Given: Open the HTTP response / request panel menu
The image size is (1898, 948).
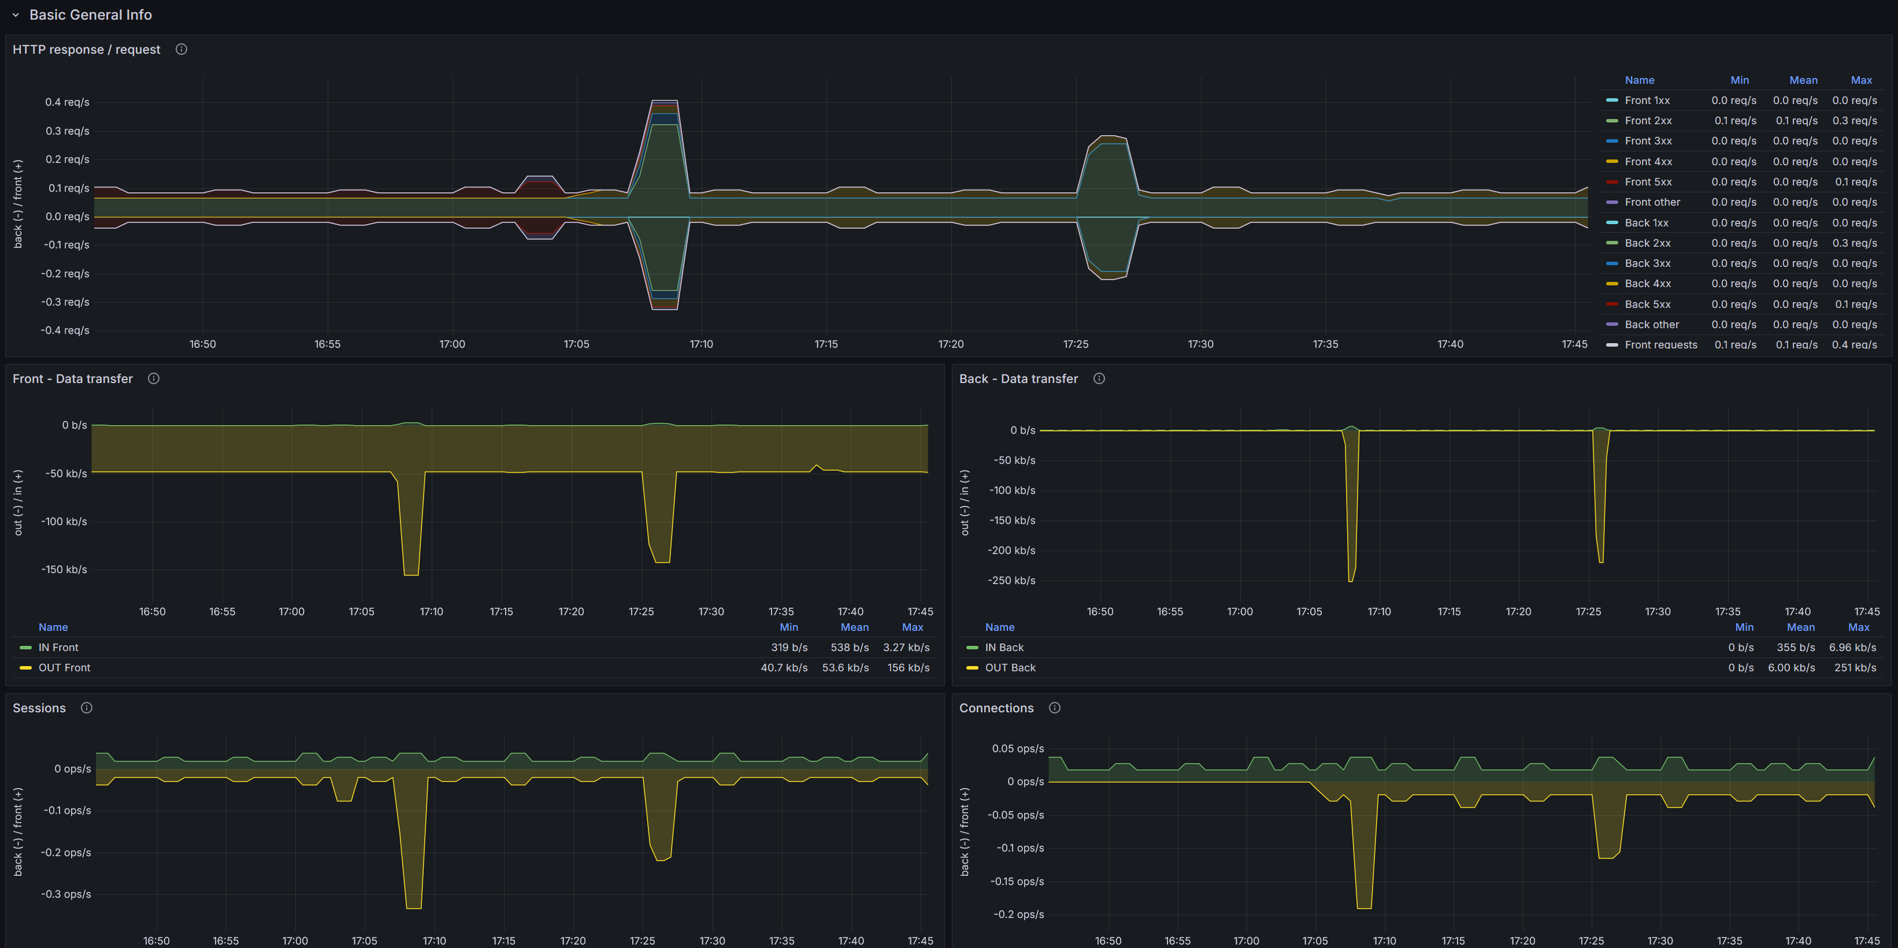Looking at the screenshot, I should point(86,49).
